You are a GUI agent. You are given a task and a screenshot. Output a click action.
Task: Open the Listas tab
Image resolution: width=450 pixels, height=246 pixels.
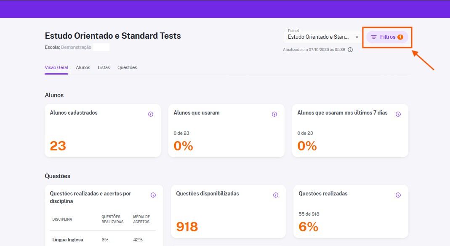point(104,68)
